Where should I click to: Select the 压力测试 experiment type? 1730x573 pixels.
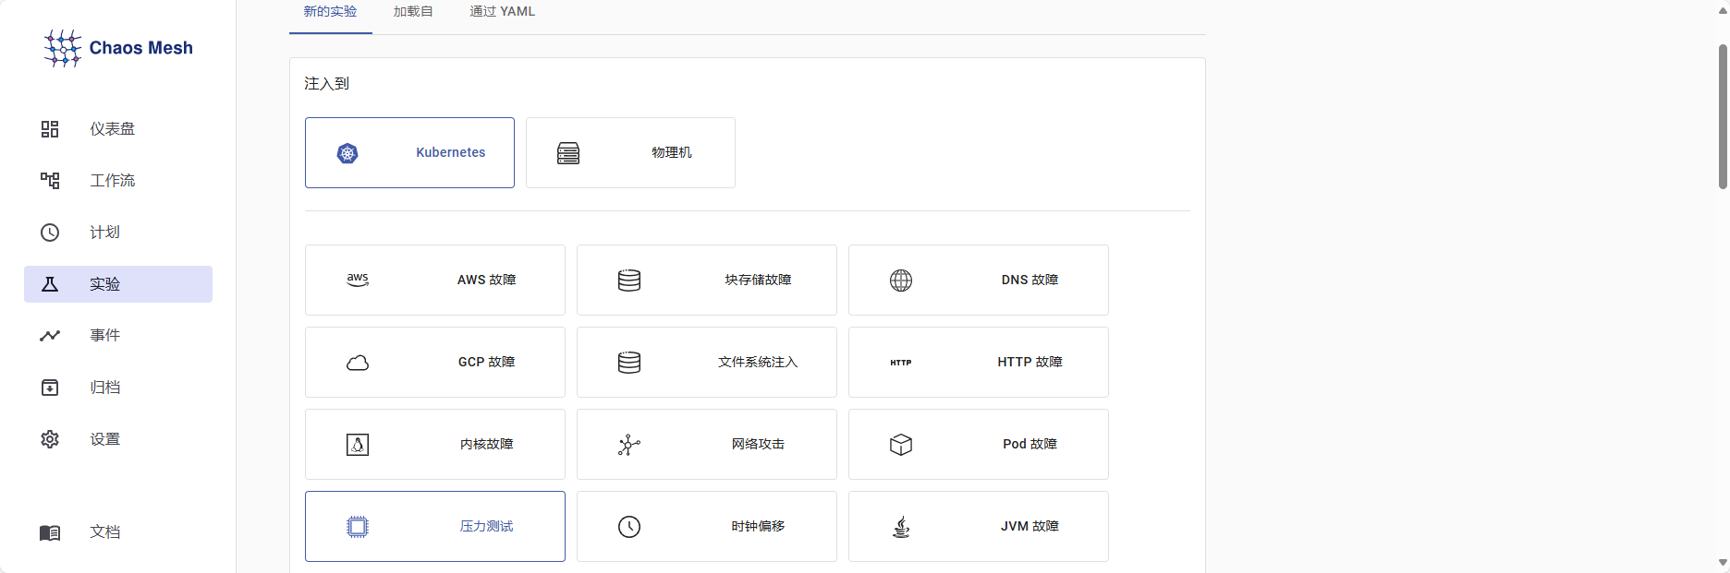[435, 527]
